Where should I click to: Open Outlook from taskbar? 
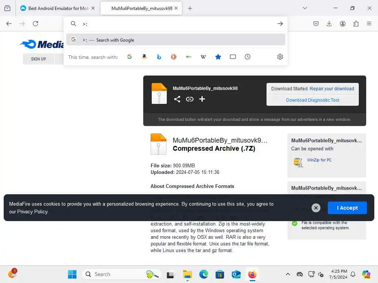click(x=236, y=274)
